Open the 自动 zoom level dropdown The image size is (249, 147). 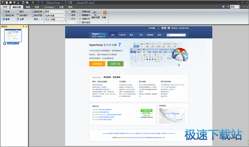235,7
